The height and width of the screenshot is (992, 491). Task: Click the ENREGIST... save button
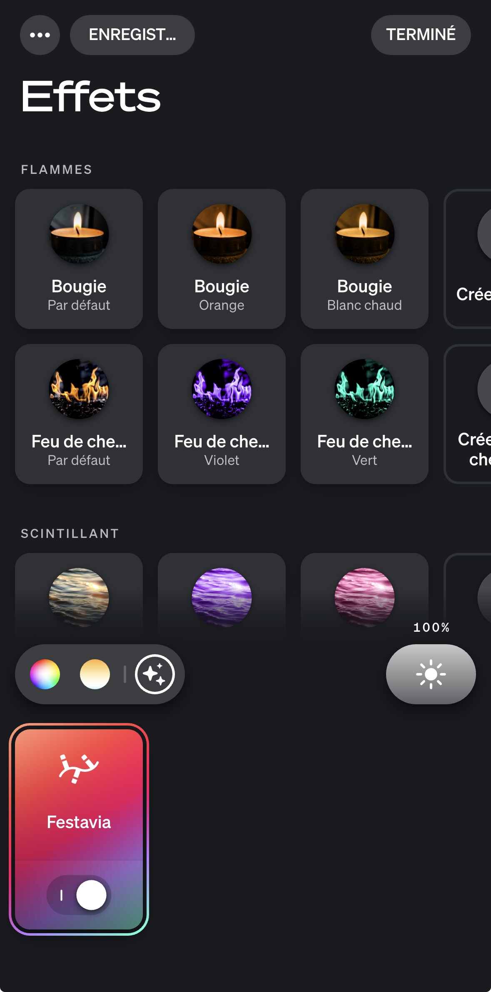pos(132,35)
